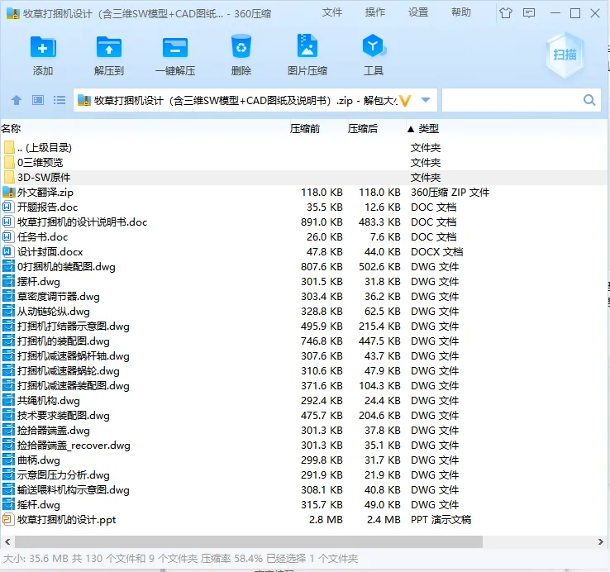Click the 一键解压 one-click extract icon
The height and width of the screenshot is (572, 610).
coord(175,48)
